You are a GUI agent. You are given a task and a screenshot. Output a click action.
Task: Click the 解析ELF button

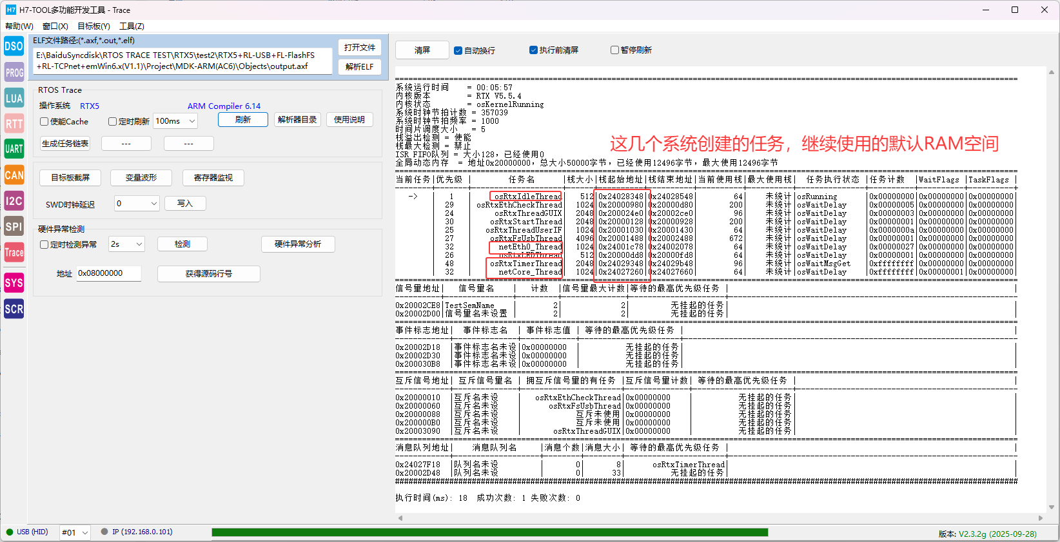(x=359, y=67)
